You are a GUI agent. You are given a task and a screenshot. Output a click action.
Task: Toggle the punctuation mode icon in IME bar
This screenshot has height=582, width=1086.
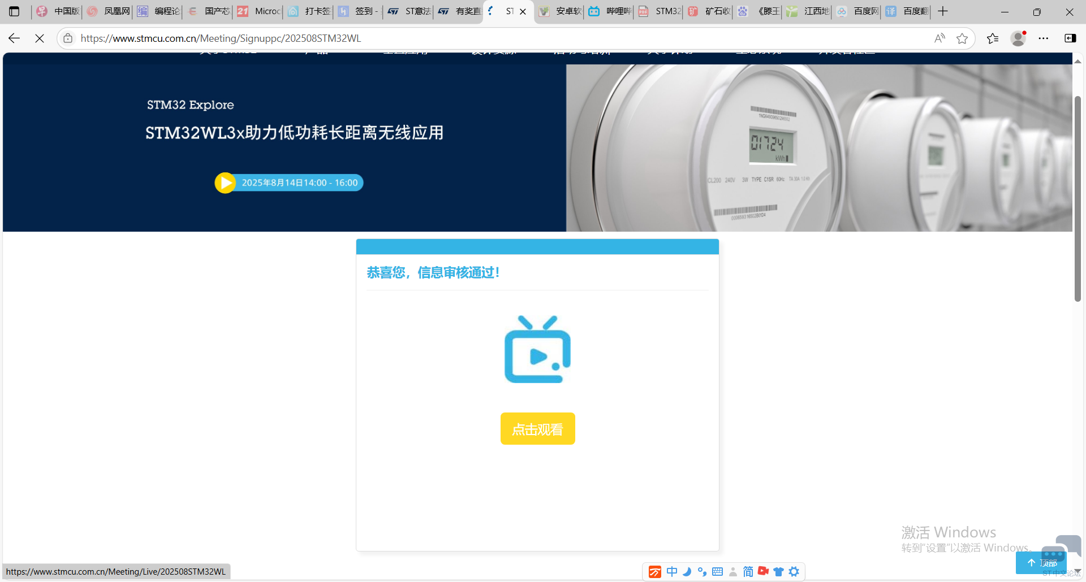click(702, 572)
